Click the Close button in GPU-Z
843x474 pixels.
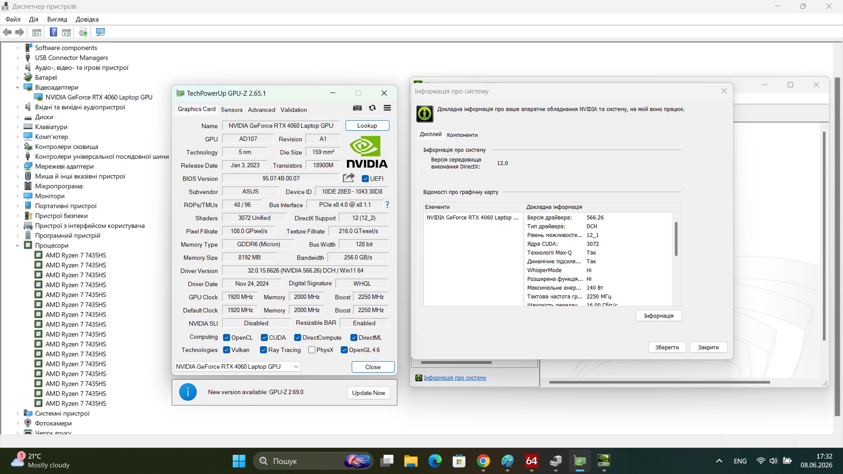[373, 367]
